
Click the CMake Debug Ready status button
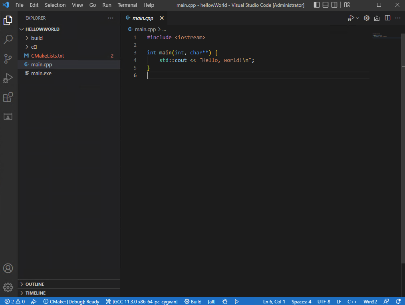[71, 301]
